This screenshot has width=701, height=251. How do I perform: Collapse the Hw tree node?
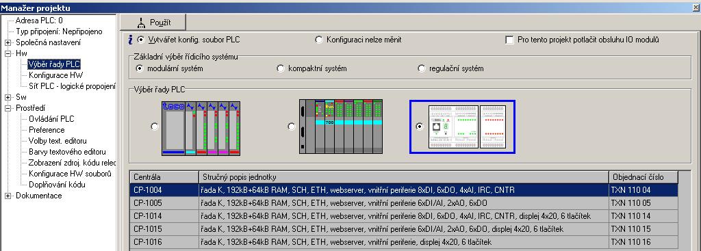tap(8, 53)
